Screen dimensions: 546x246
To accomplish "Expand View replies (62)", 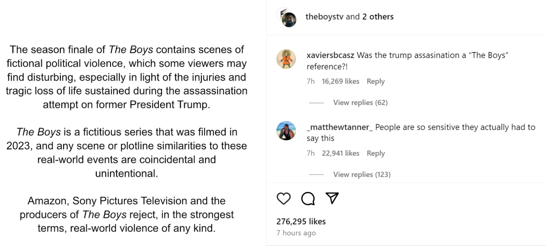I will point(360,103).
